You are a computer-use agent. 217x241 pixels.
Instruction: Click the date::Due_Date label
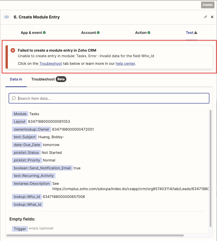(x=27, y=145)
